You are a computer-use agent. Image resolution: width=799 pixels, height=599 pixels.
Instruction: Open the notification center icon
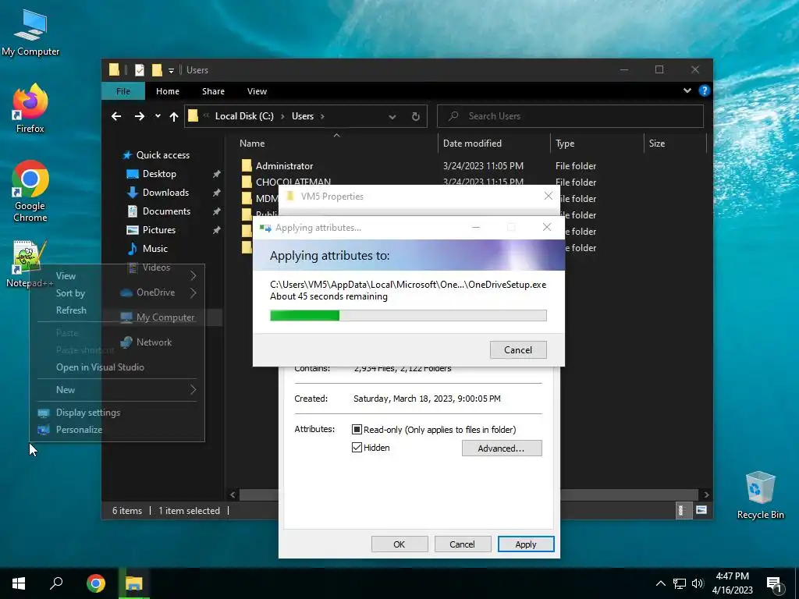775,585
